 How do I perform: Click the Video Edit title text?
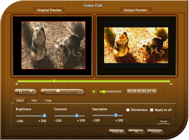click(x=93, y=6)
